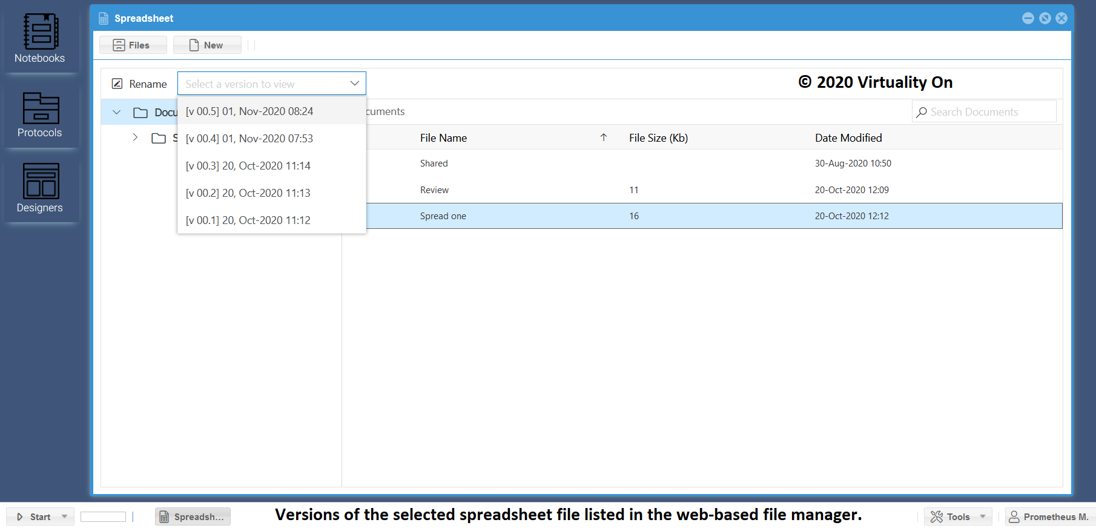1096x531 pixels.
Task: Open the Protocols app icon
Action: [40, 114]
